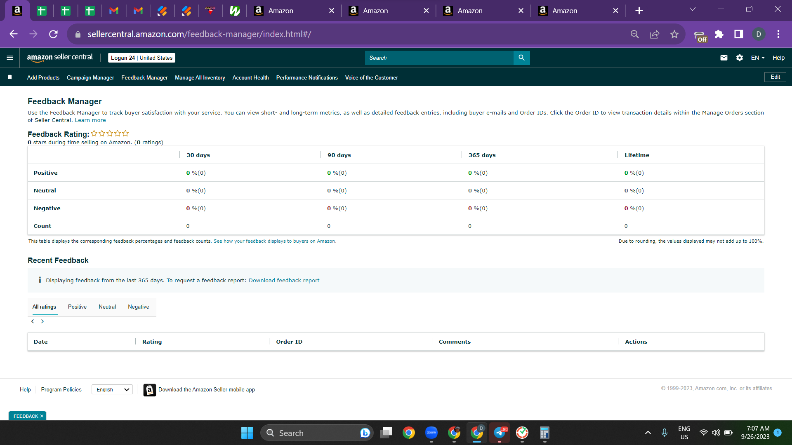Open Calculator from the taskbar
This screenshot has width=792, height=445.
544,433
